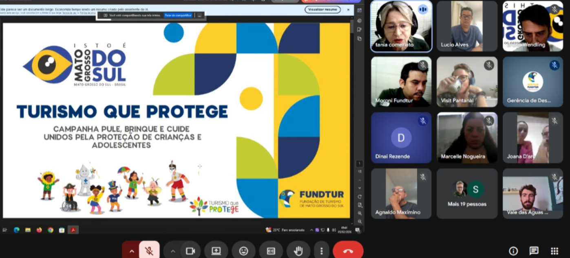Expand video settings arrow beside camera
The height and width of the screenshot is (258, 570).
(173, 251)
